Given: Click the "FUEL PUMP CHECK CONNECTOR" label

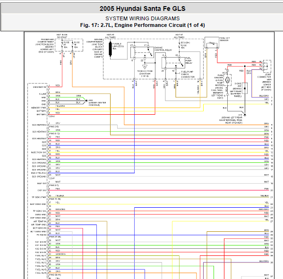Looking at the screenshot, I should coord(188,74).
